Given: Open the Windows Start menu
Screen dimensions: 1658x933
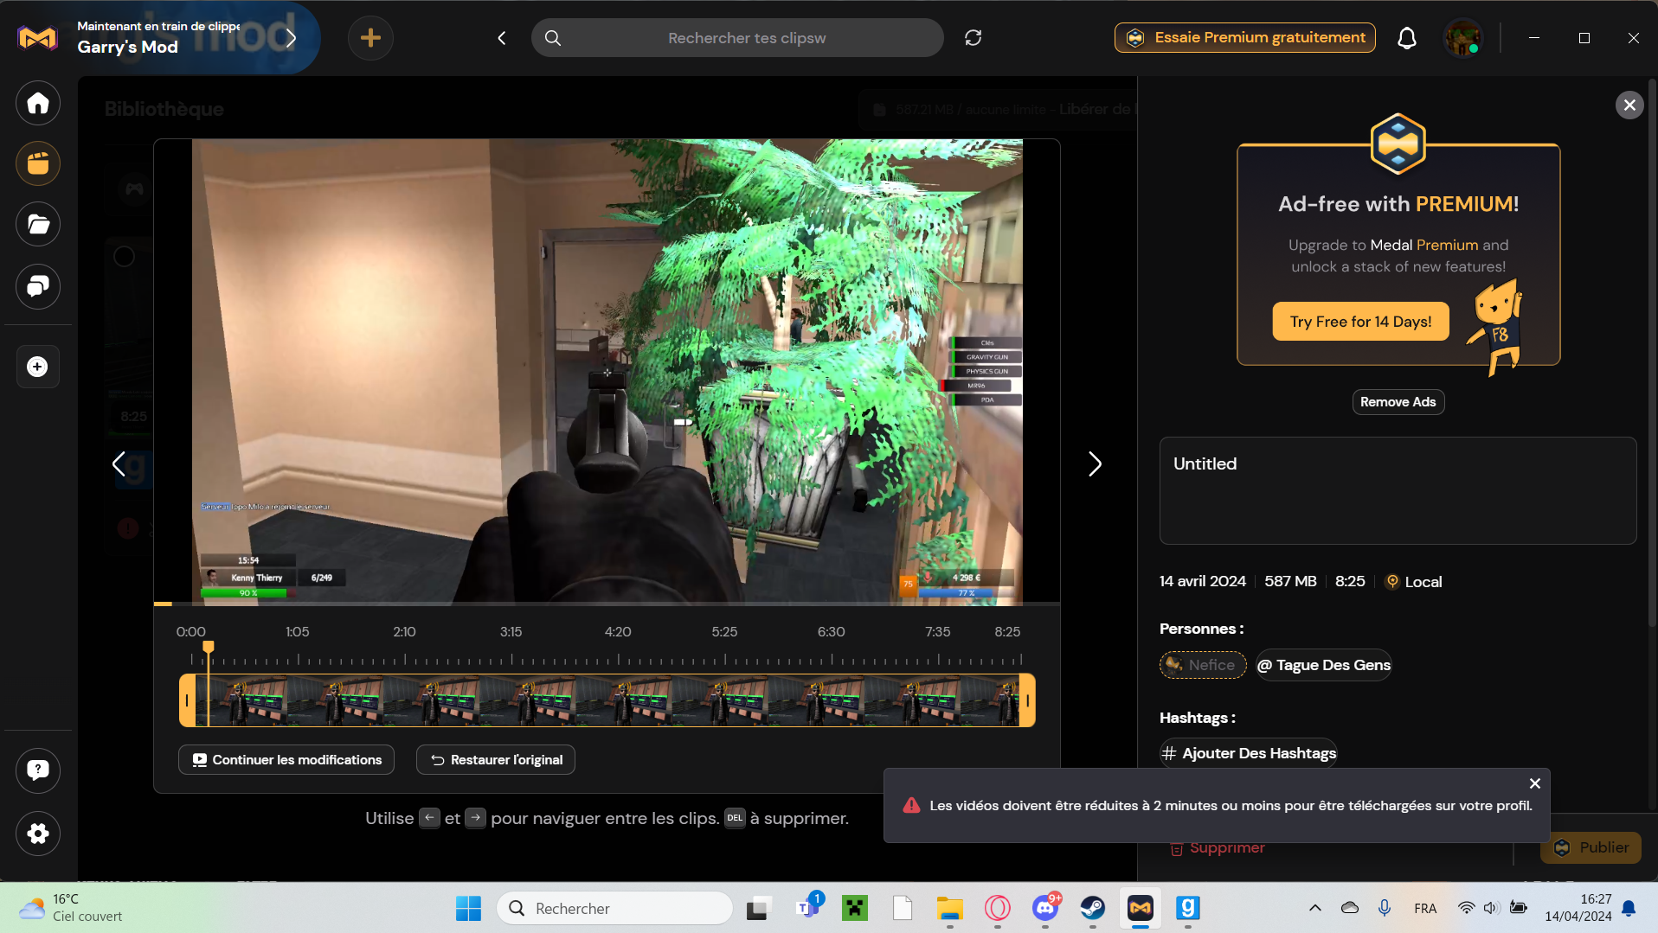Looking at the screenshot, I should tap(468, 908).
